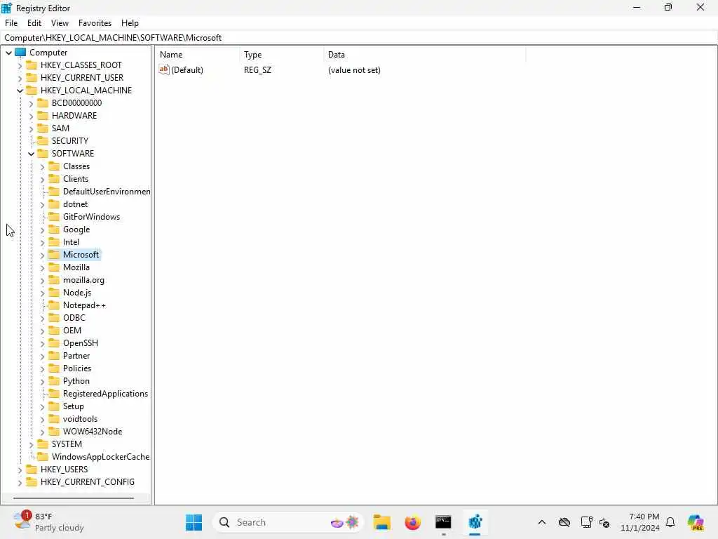Viewport: 718px width, 539px height.
Task: Select the Intel key
Action: coord(71,242)
